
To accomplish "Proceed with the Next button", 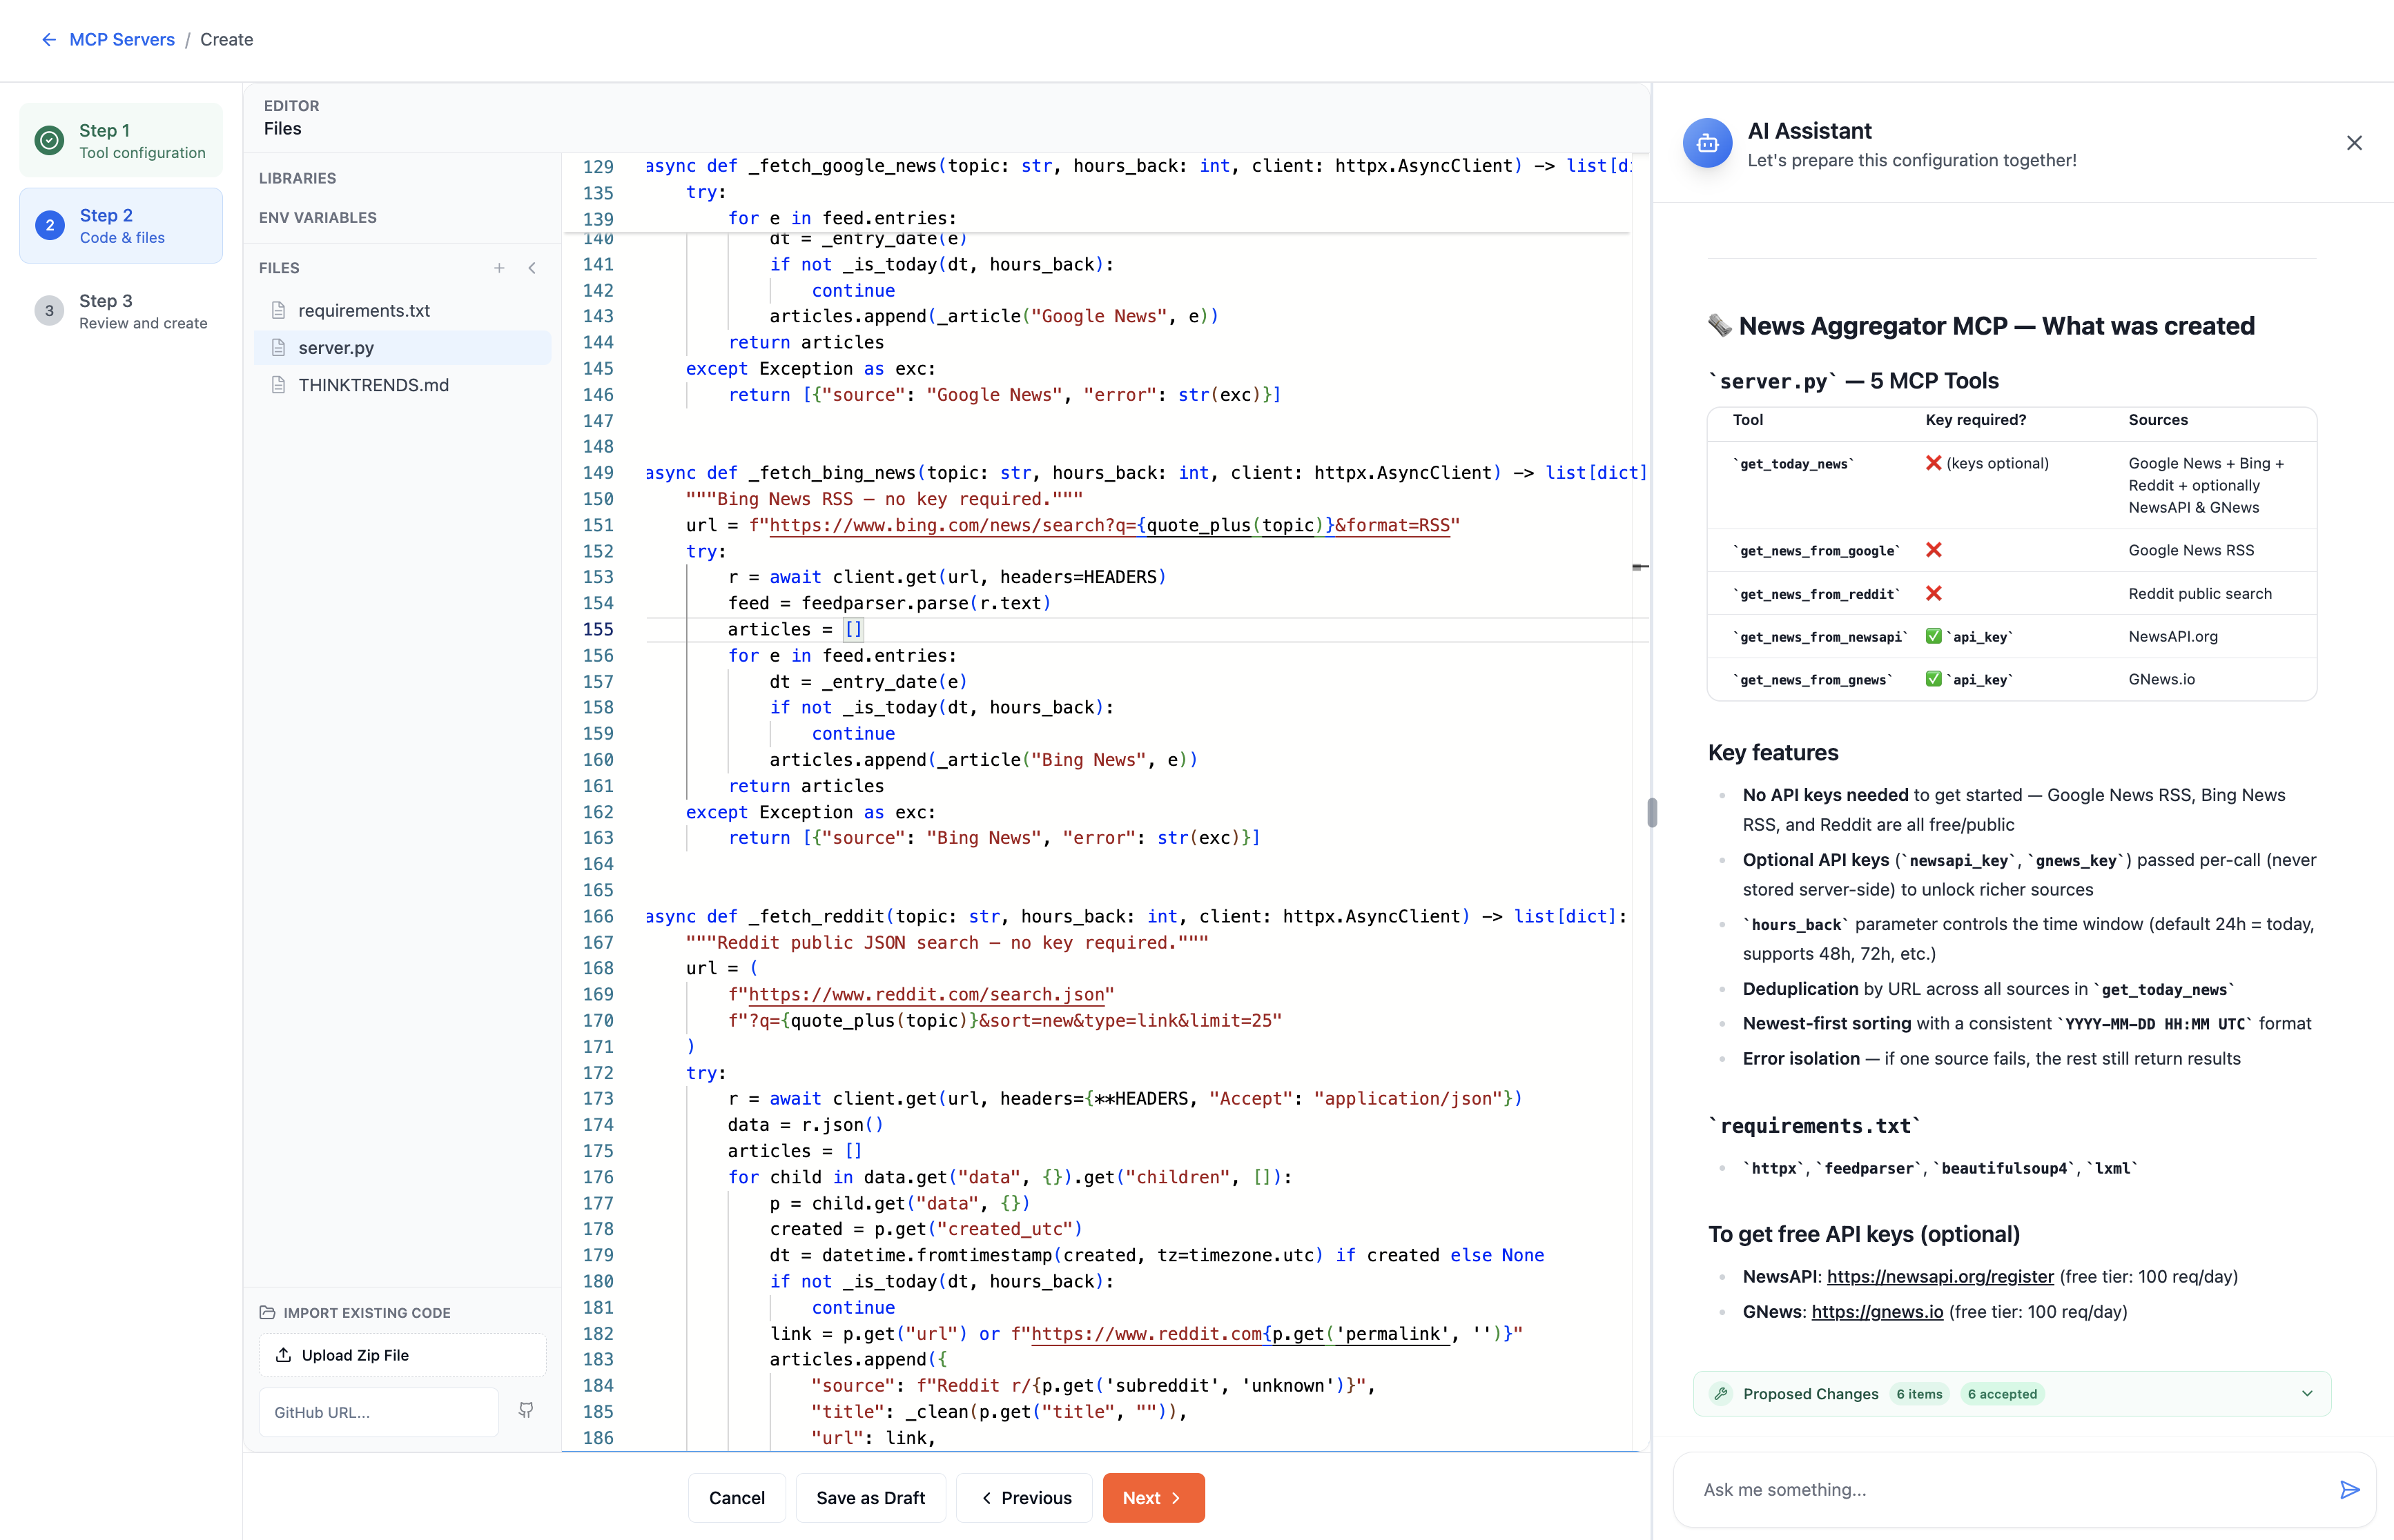I will [x=1154, y=1498].
